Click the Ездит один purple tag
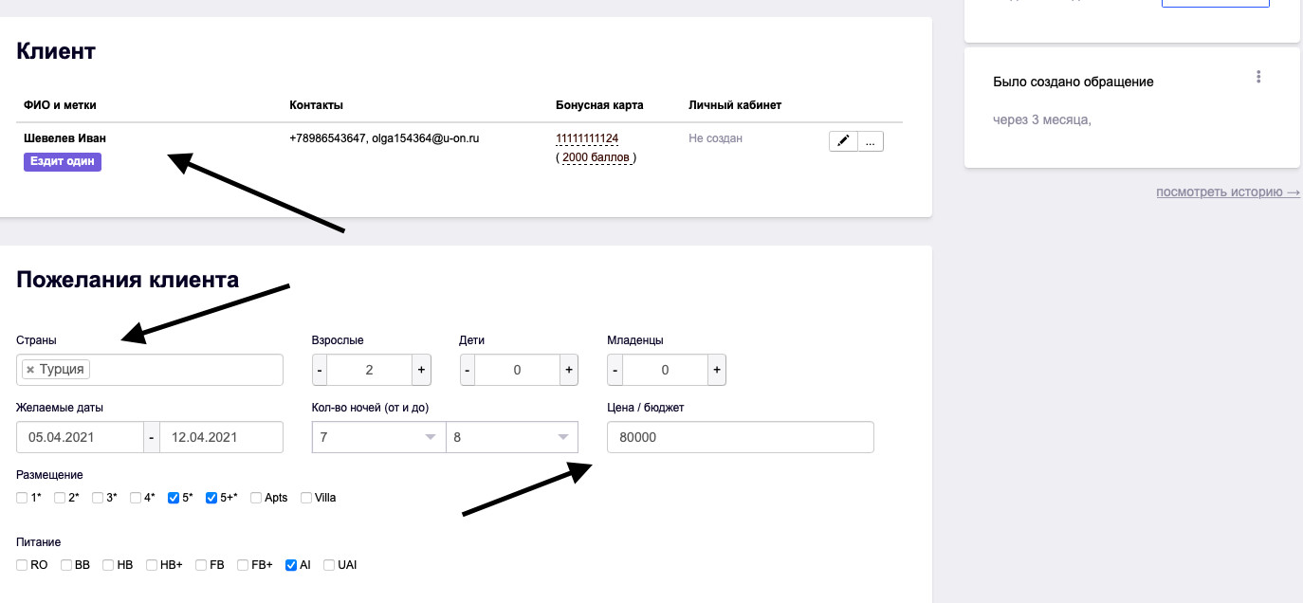The image size is (1303, 603). (63, 162)
